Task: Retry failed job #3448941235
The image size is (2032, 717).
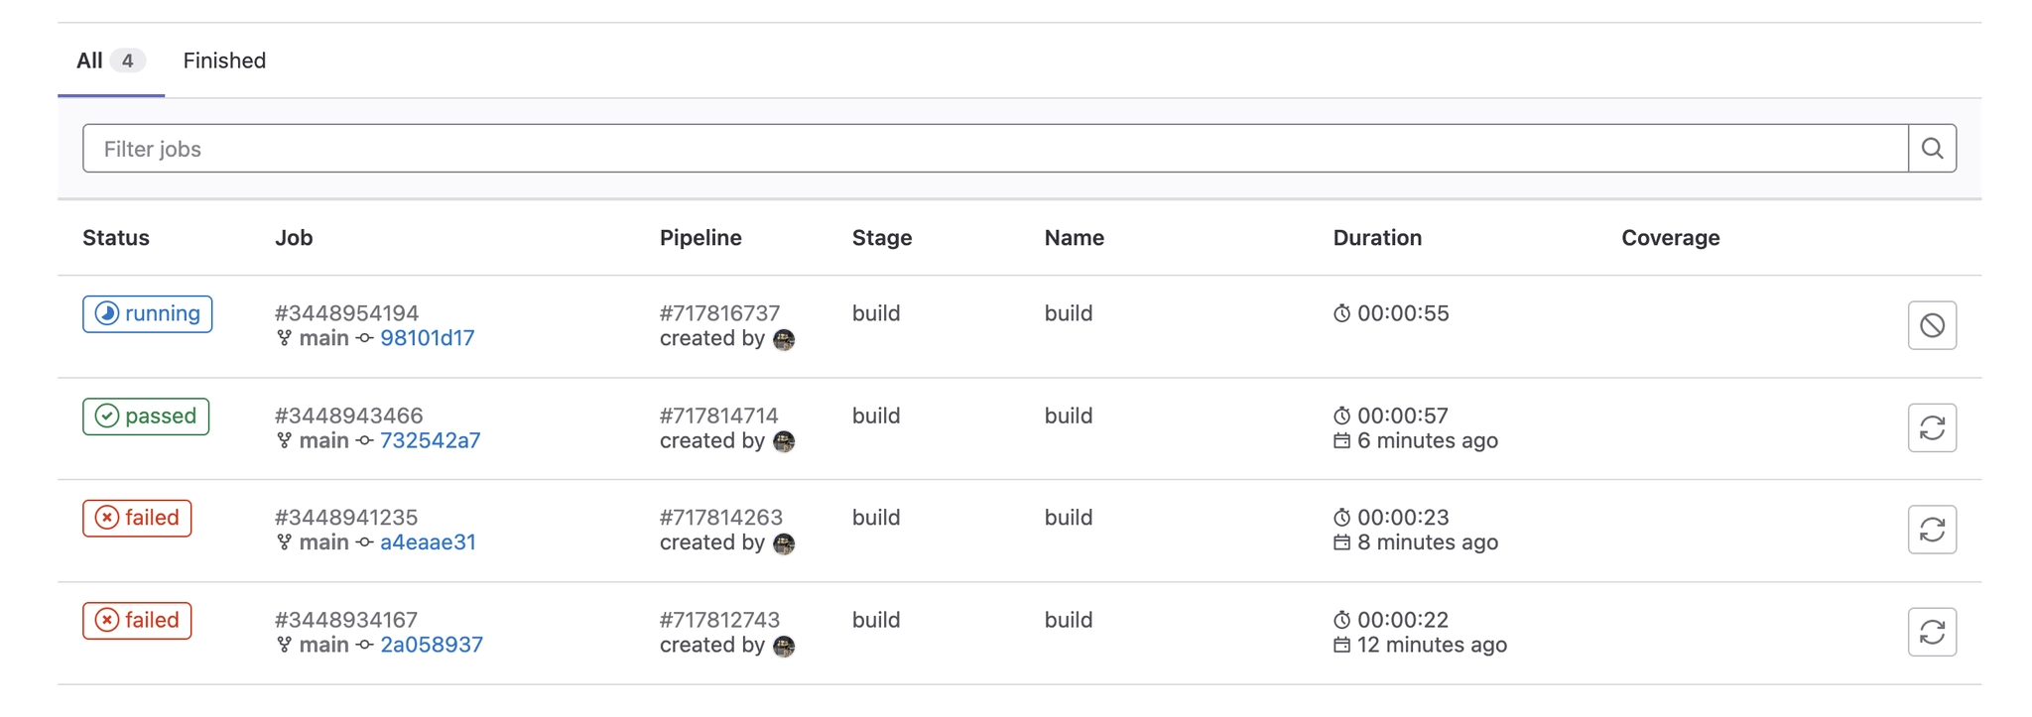Action: tap(1932, 531)
